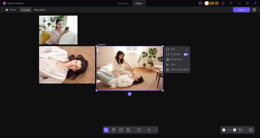This screenshot has height=138, width=260.
Task: Open the user account profile
Action: [x=223, y=3]
